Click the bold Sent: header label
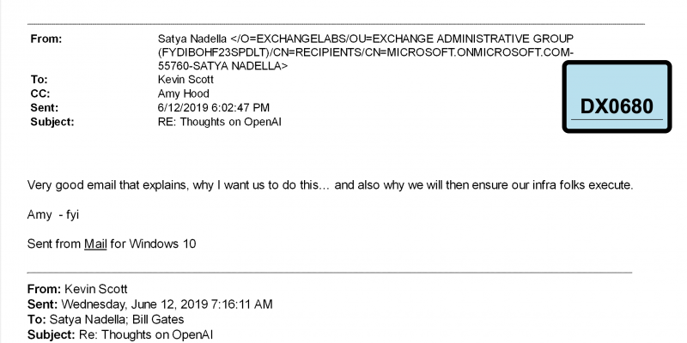687x343 pixels. [45, 108]
